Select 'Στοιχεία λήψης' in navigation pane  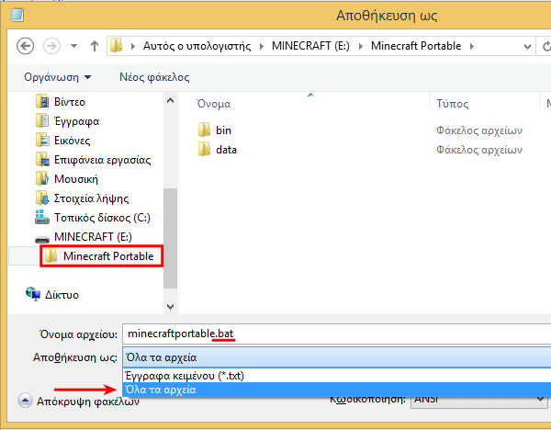point(91,198)
